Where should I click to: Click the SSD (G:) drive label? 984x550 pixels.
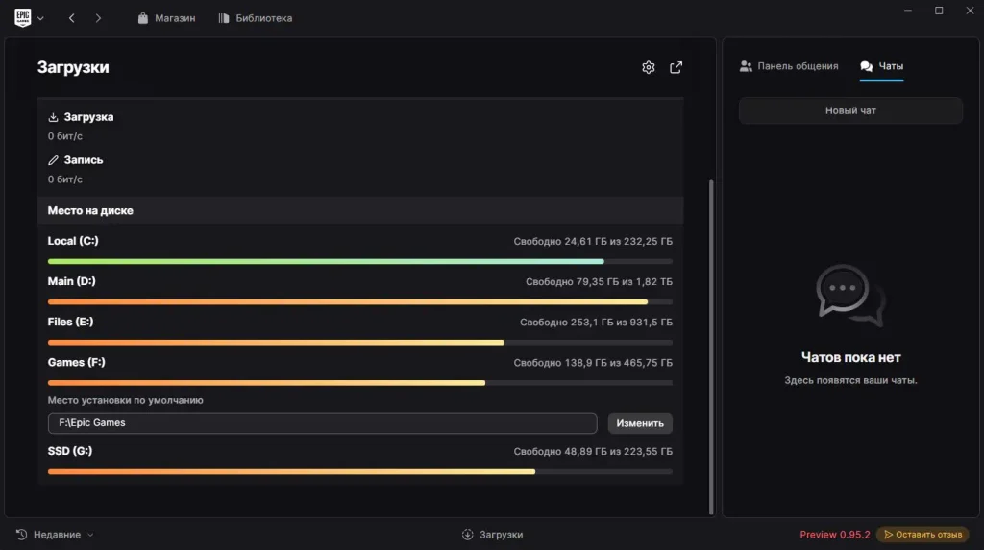click(x=69, y=451)
